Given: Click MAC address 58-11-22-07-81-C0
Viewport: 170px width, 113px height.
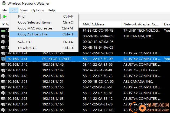Looking at the screenshot, I should [x=98, y=53].
